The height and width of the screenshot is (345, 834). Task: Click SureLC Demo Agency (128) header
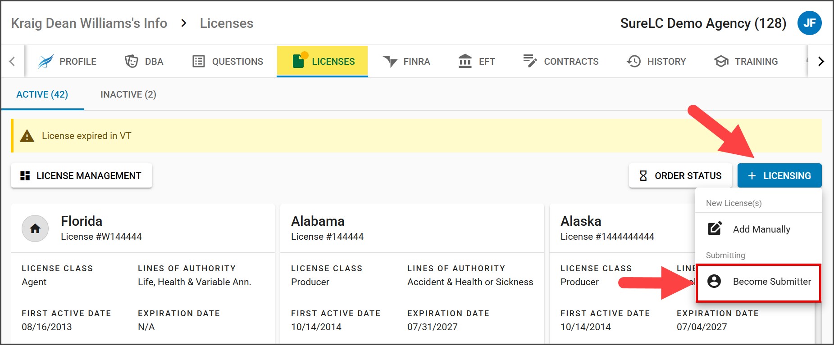pos(703,23)
